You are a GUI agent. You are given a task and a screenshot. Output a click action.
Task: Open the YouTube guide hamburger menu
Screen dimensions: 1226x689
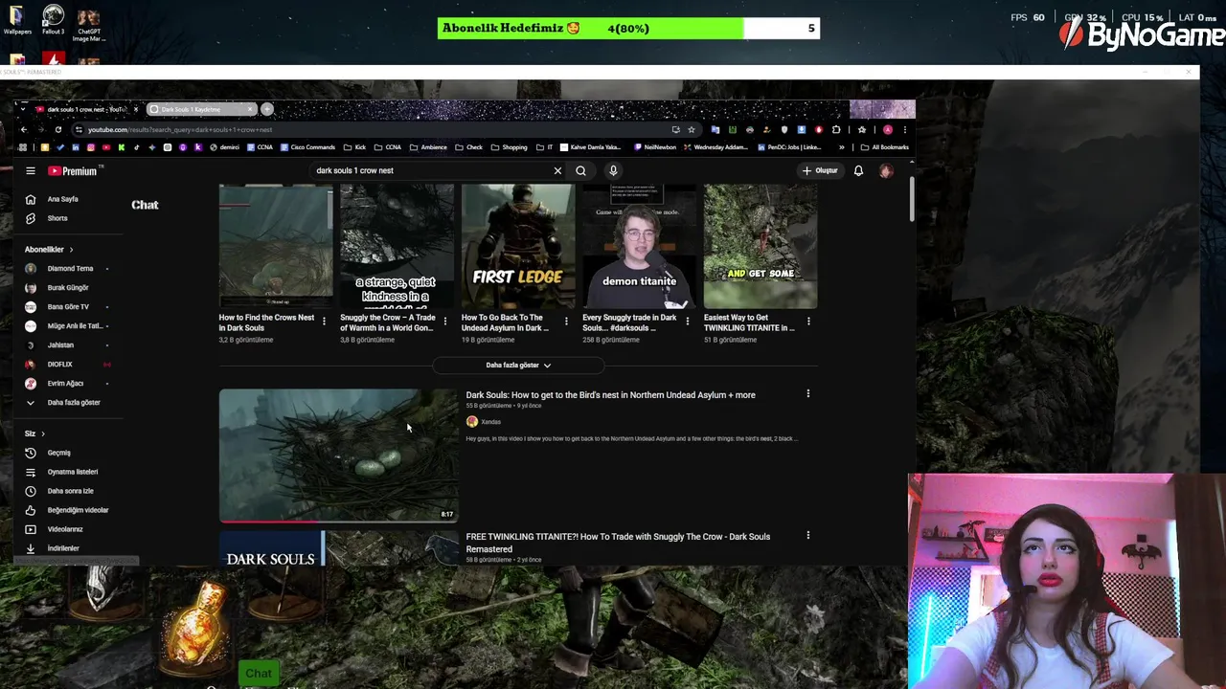click(31, 170)
